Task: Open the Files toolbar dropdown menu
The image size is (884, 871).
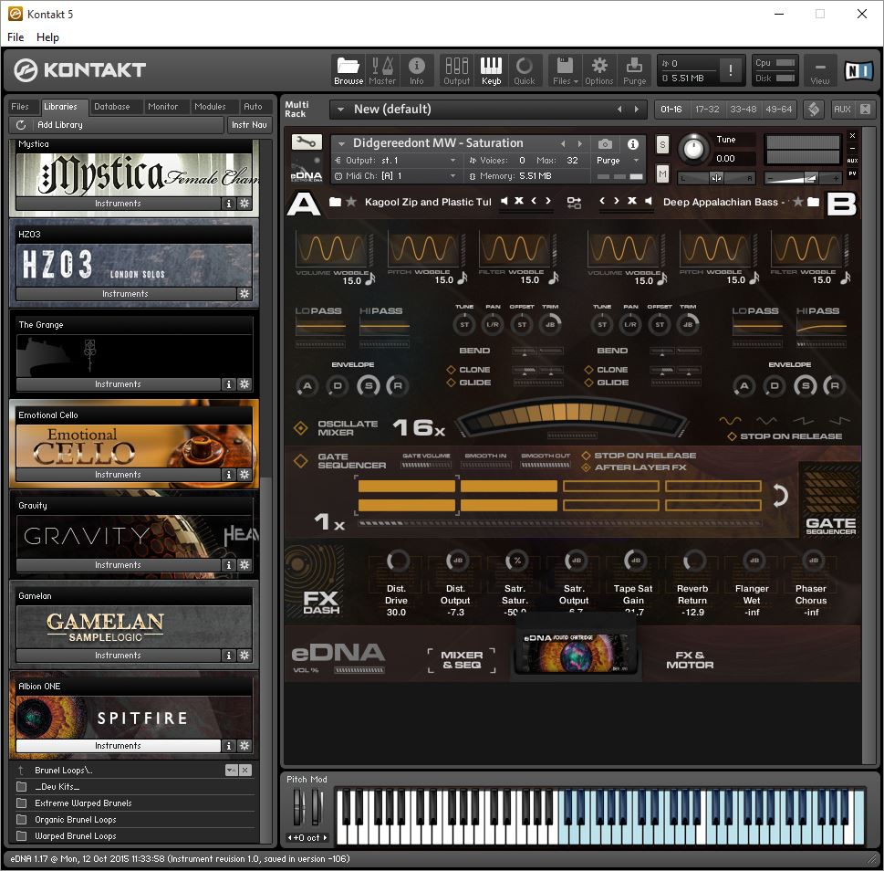Action: pyautogui.click(x=565, y=70)
